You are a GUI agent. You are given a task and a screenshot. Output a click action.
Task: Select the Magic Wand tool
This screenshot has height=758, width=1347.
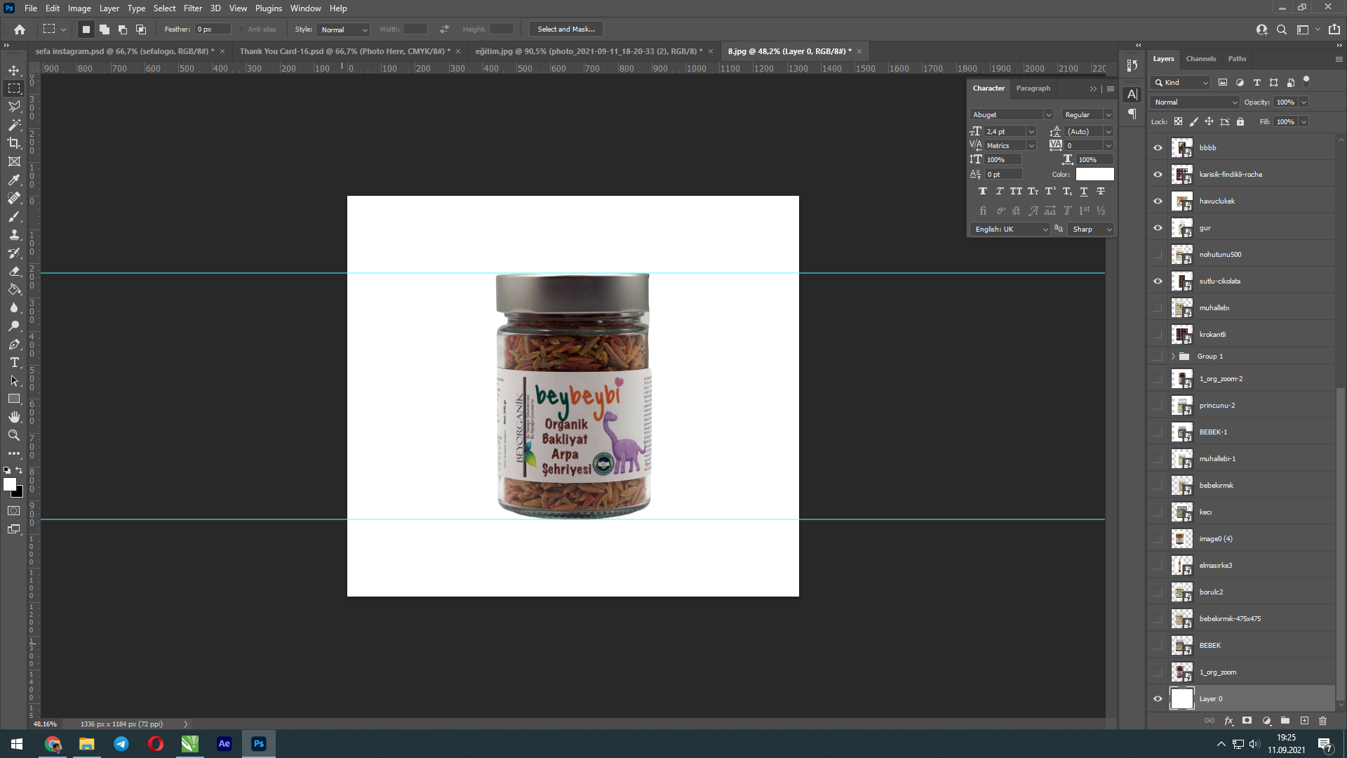point(14,125)
